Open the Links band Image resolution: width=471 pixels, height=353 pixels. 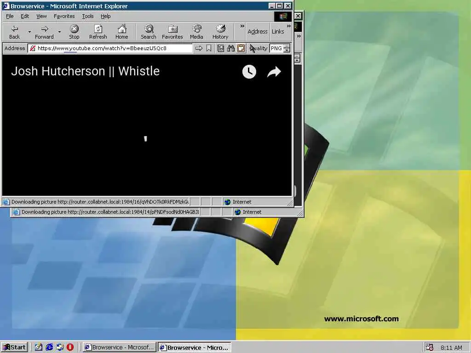(278, 32)
